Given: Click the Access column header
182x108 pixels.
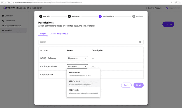Looking at the screenshot, I should (x=70, y=50).
